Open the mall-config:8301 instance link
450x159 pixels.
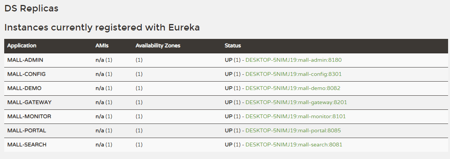click(293, 74)
